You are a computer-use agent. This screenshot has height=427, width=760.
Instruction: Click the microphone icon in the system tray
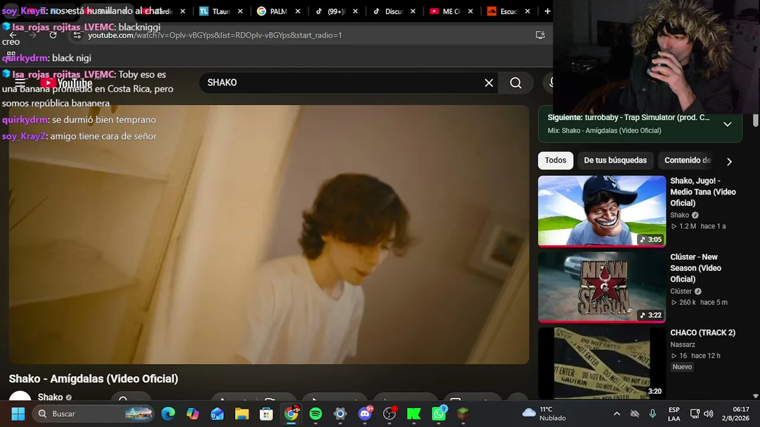point(653,413)
